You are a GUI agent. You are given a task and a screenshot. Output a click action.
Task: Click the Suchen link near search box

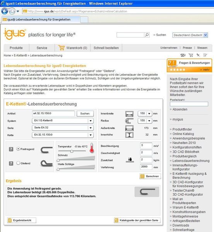tap(161, 35)
